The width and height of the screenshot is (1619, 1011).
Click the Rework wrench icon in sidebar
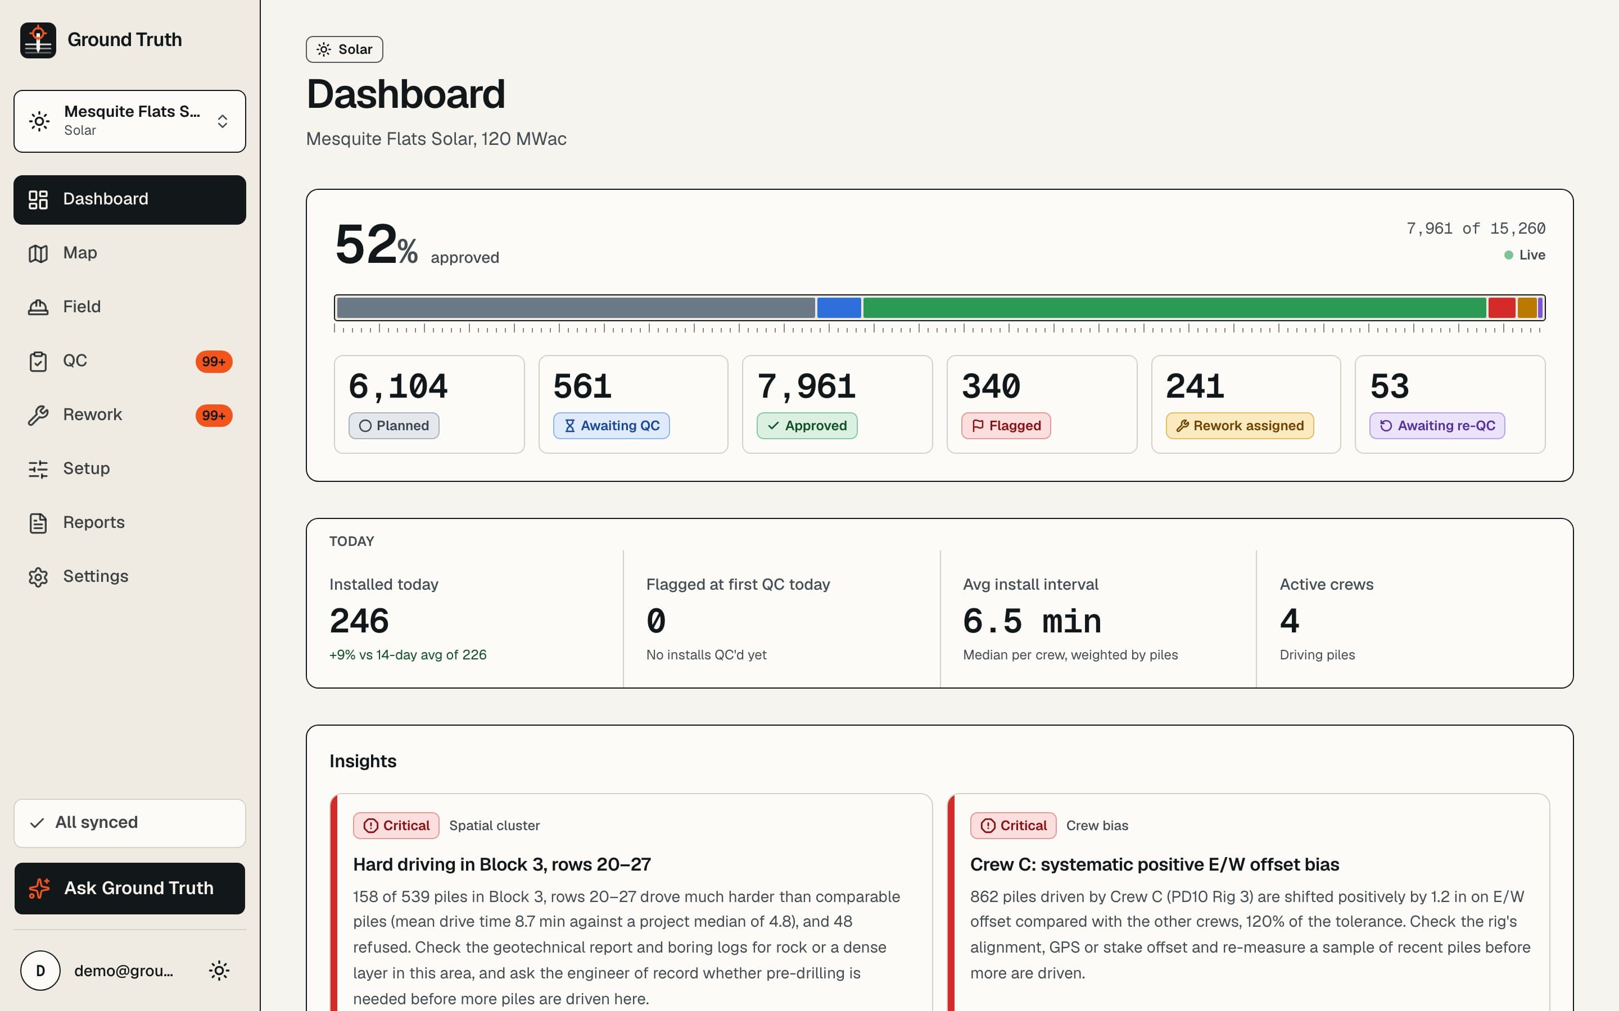[38, 415]
